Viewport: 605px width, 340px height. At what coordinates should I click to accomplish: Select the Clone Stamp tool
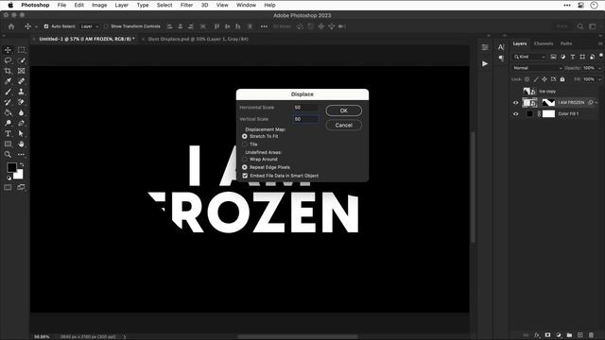[21, 92]
